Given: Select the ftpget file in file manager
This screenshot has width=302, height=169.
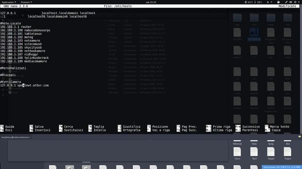Looking at the screenshot, I should 271,154.
